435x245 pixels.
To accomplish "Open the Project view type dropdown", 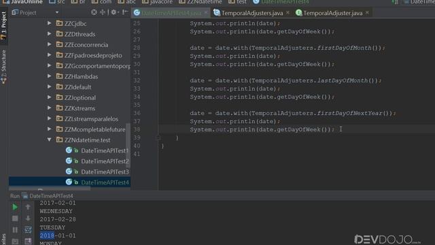I will coord(57,12).
